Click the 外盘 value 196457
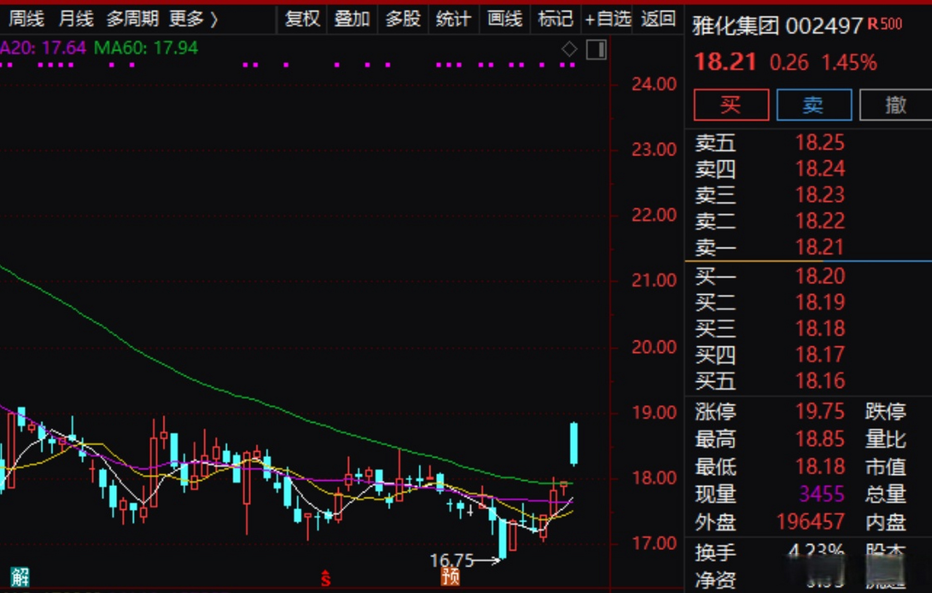The width and height of the screenshot is (932, 593). pos(810,522)
